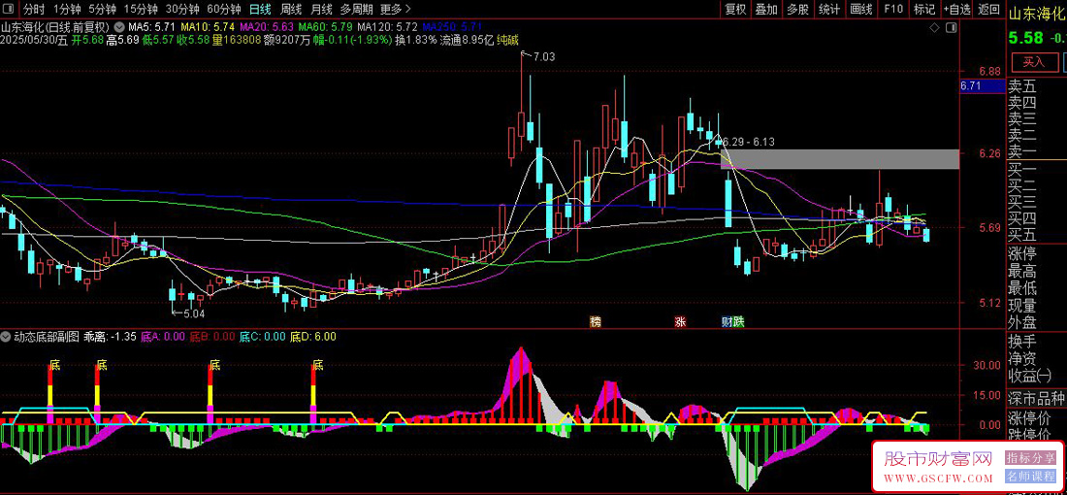Click the 纯碱 sector label
This screenshot has height=495, width=1067.
[507, 40]
